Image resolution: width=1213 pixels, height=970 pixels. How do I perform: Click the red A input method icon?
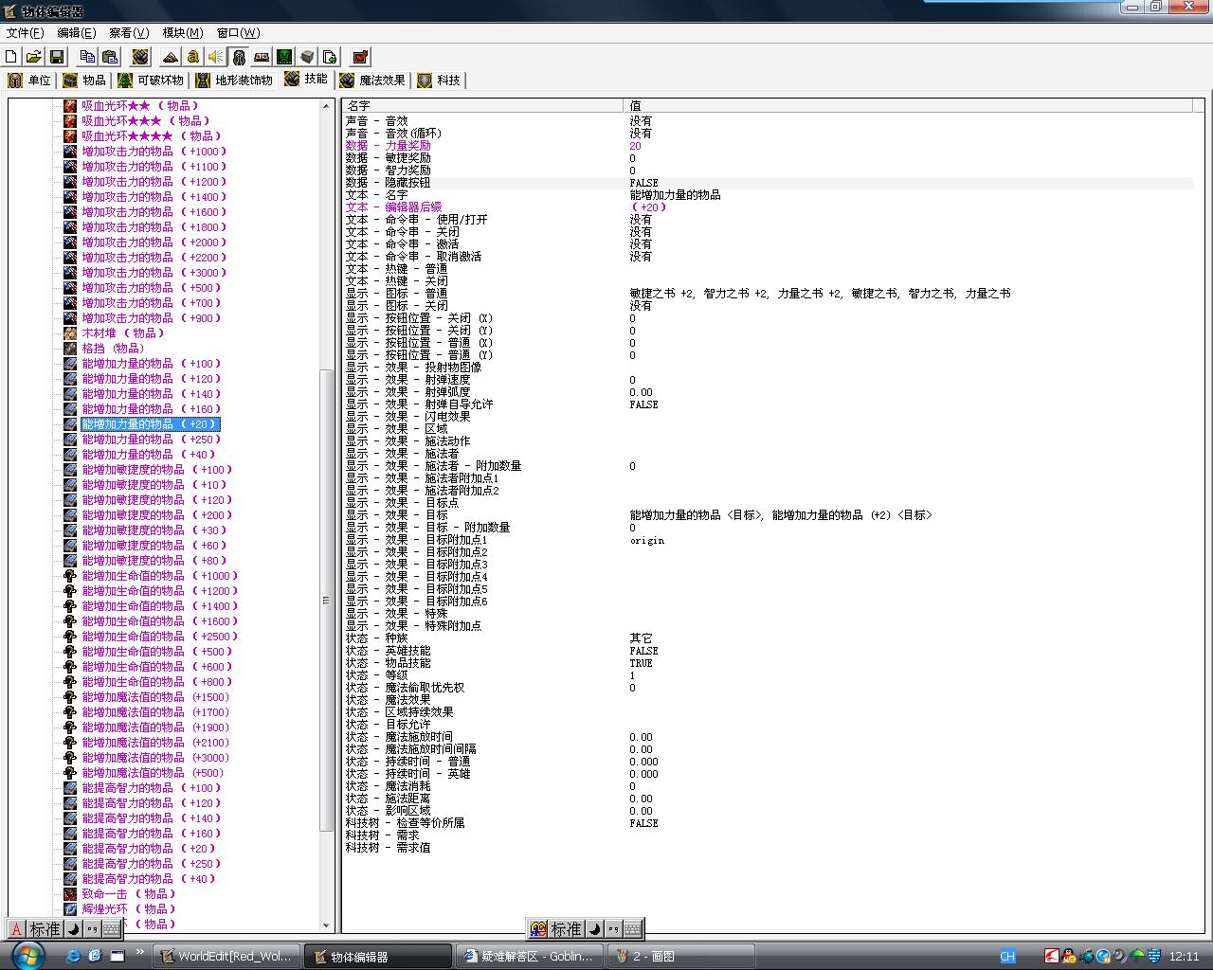(x=15, y=929)
